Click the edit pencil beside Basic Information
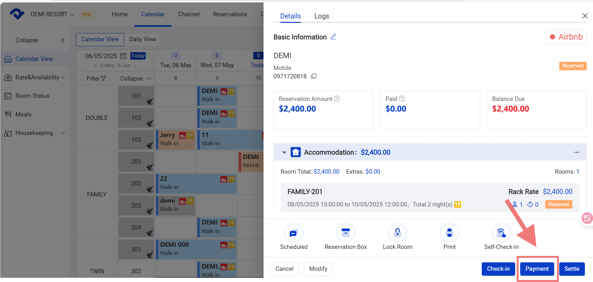This screenshot has height=282, width=593. point(334,37)
